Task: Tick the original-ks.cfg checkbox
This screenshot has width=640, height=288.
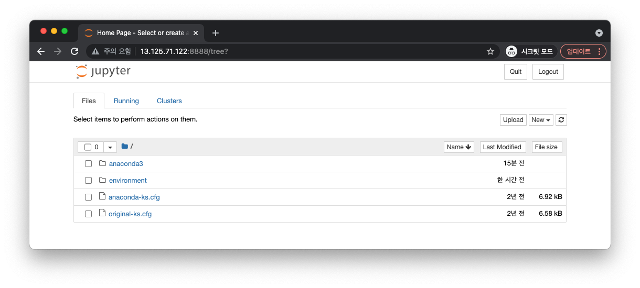Action: (88, 214)
